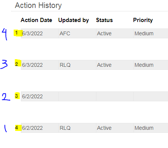Image resolution: width=168 pixels, height=148 pixels.
Task: Select the Status column header
Action: [x=104, y=20]
